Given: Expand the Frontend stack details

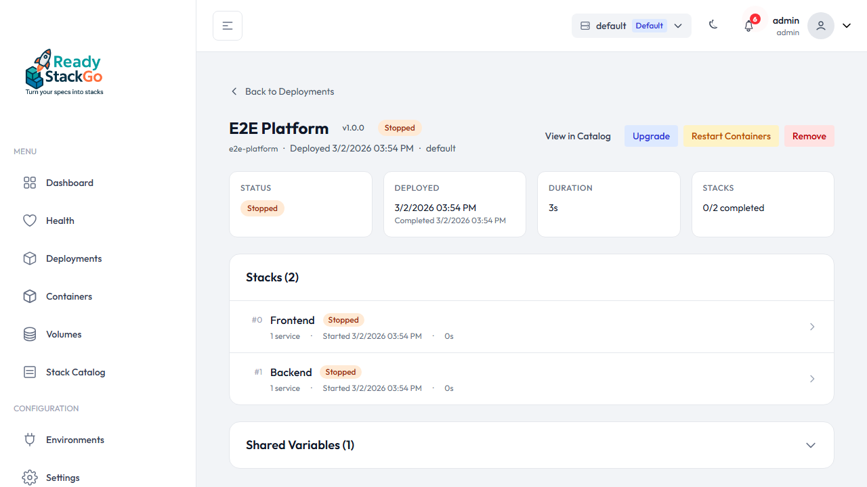Looking at the screenshot, I should (811, 327).
